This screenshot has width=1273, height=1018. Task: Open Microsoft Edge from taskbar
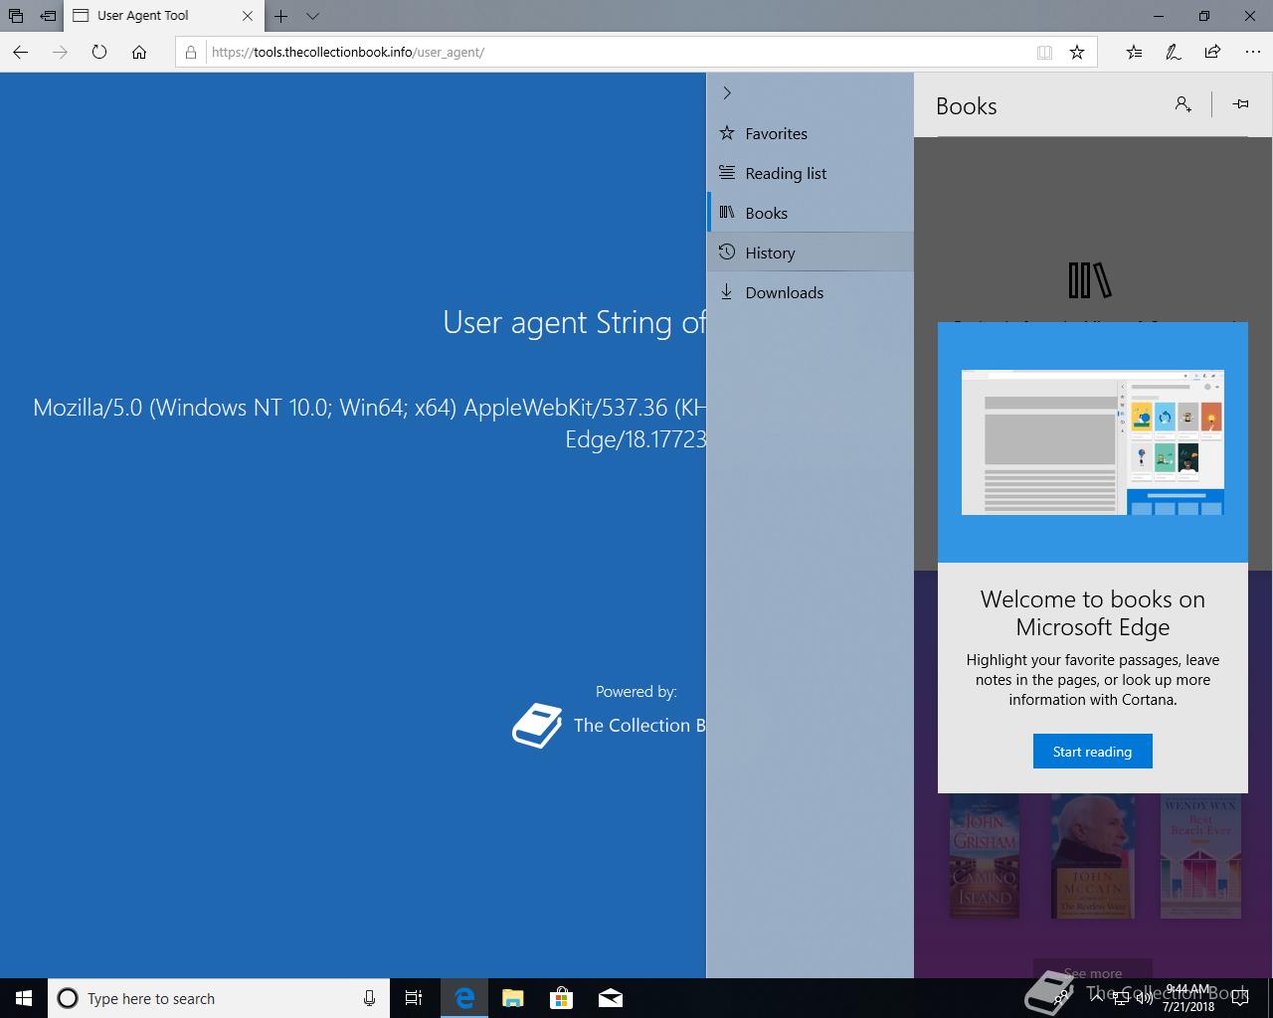(x=464, y=998)
